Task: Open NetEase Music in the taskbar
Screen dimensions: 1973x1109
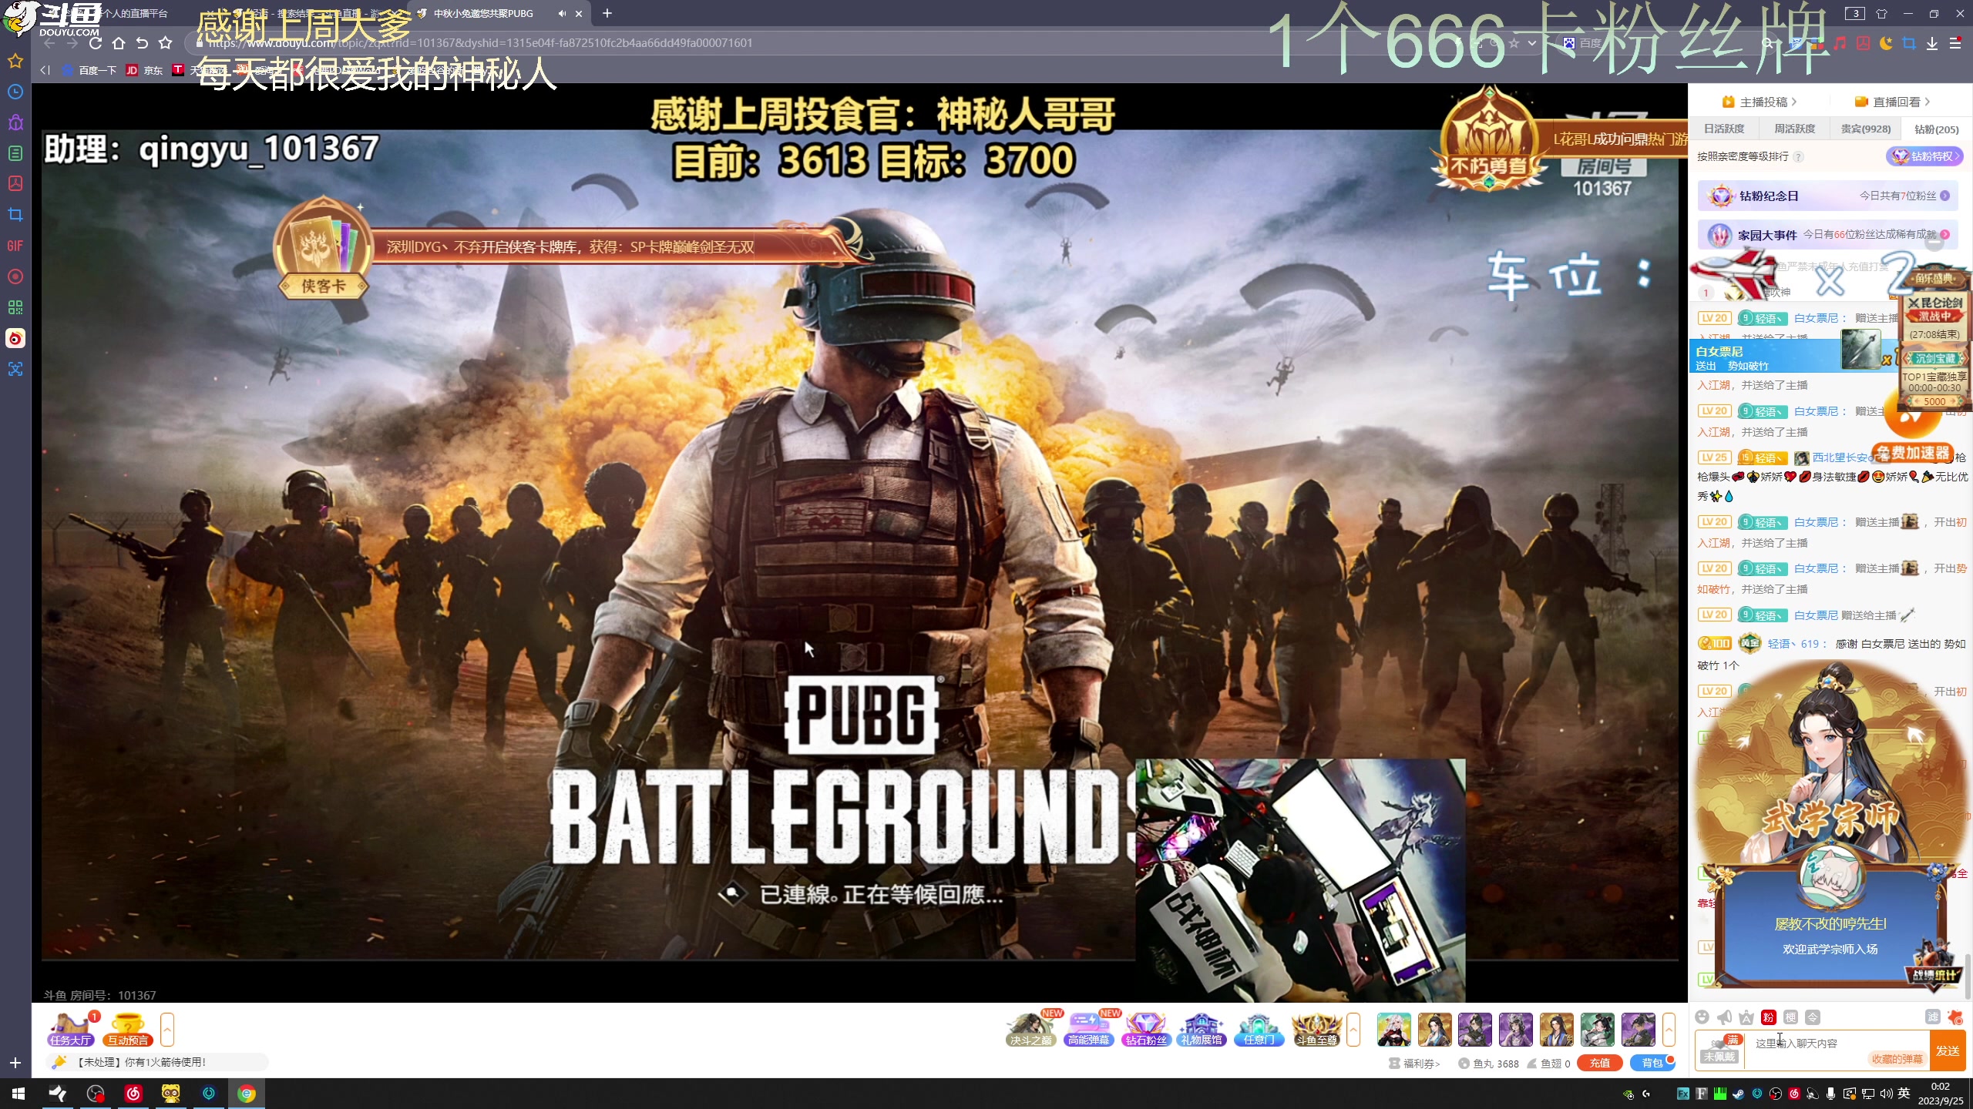Action: [x=133, y=1094]
